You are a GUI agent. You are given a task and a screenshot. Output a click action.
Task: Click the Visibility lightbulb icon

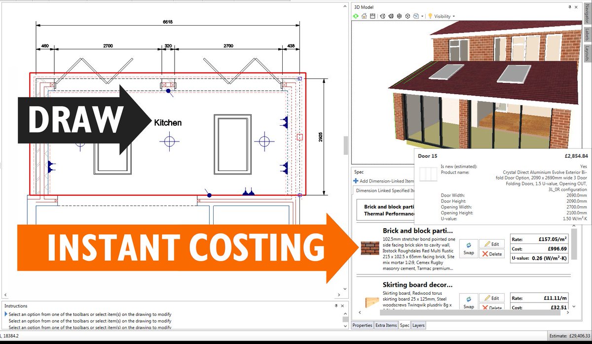430,16
